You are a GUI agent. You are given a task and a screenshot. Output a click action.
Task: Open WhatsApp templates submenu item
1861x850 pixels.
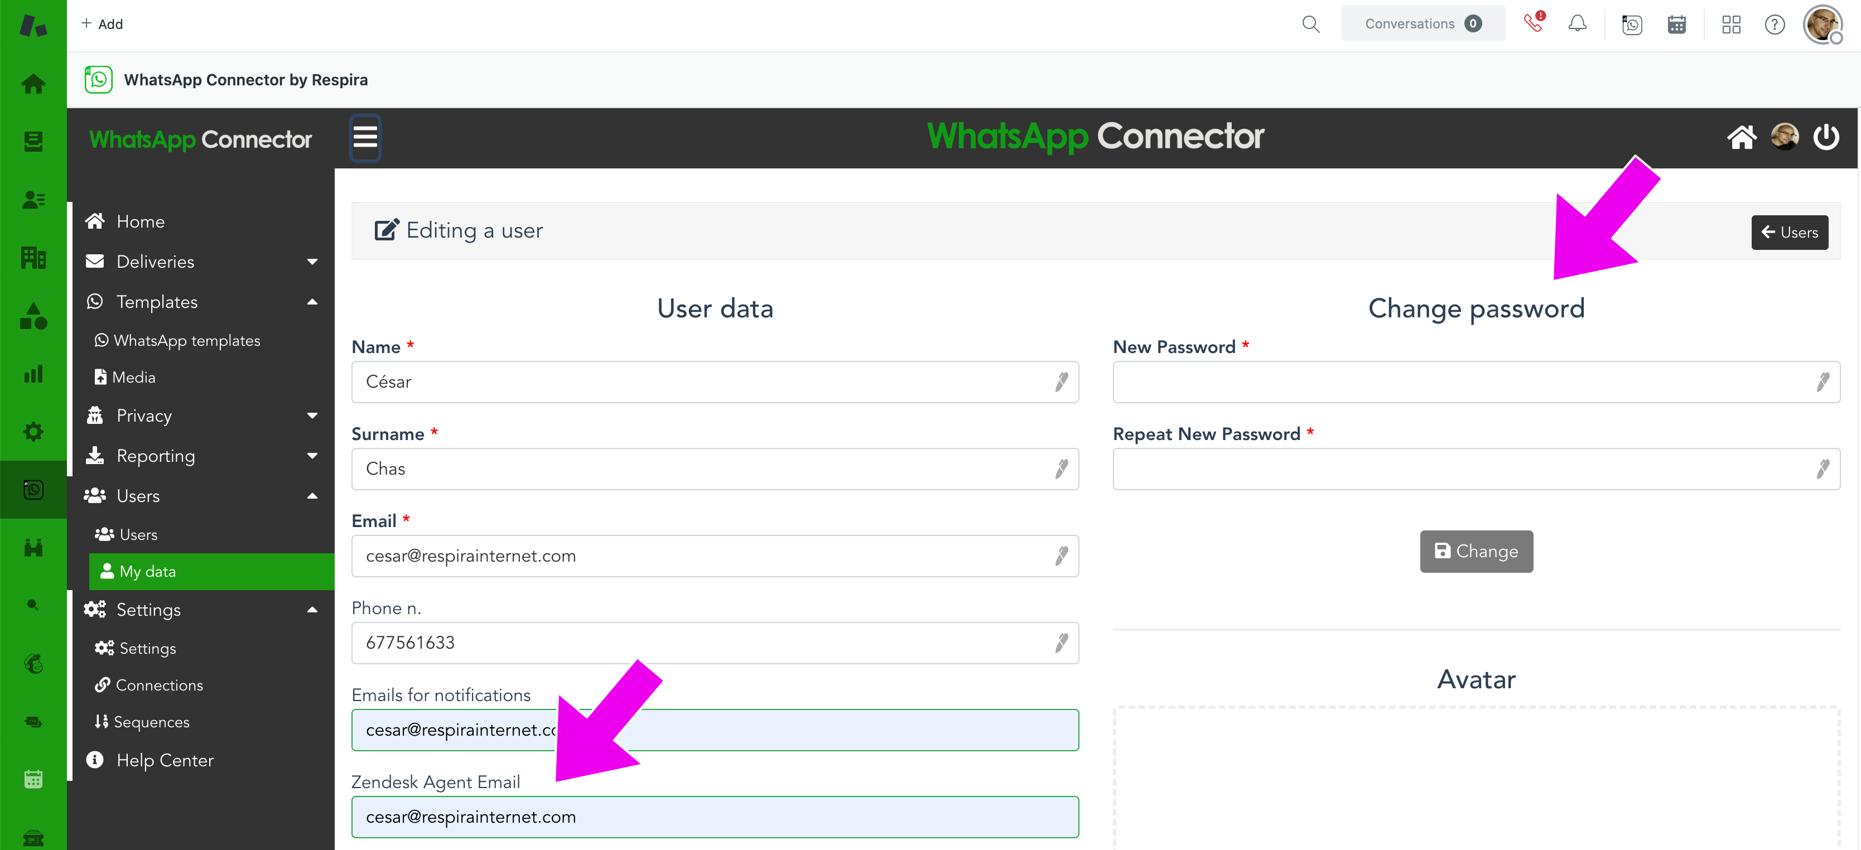178,340
